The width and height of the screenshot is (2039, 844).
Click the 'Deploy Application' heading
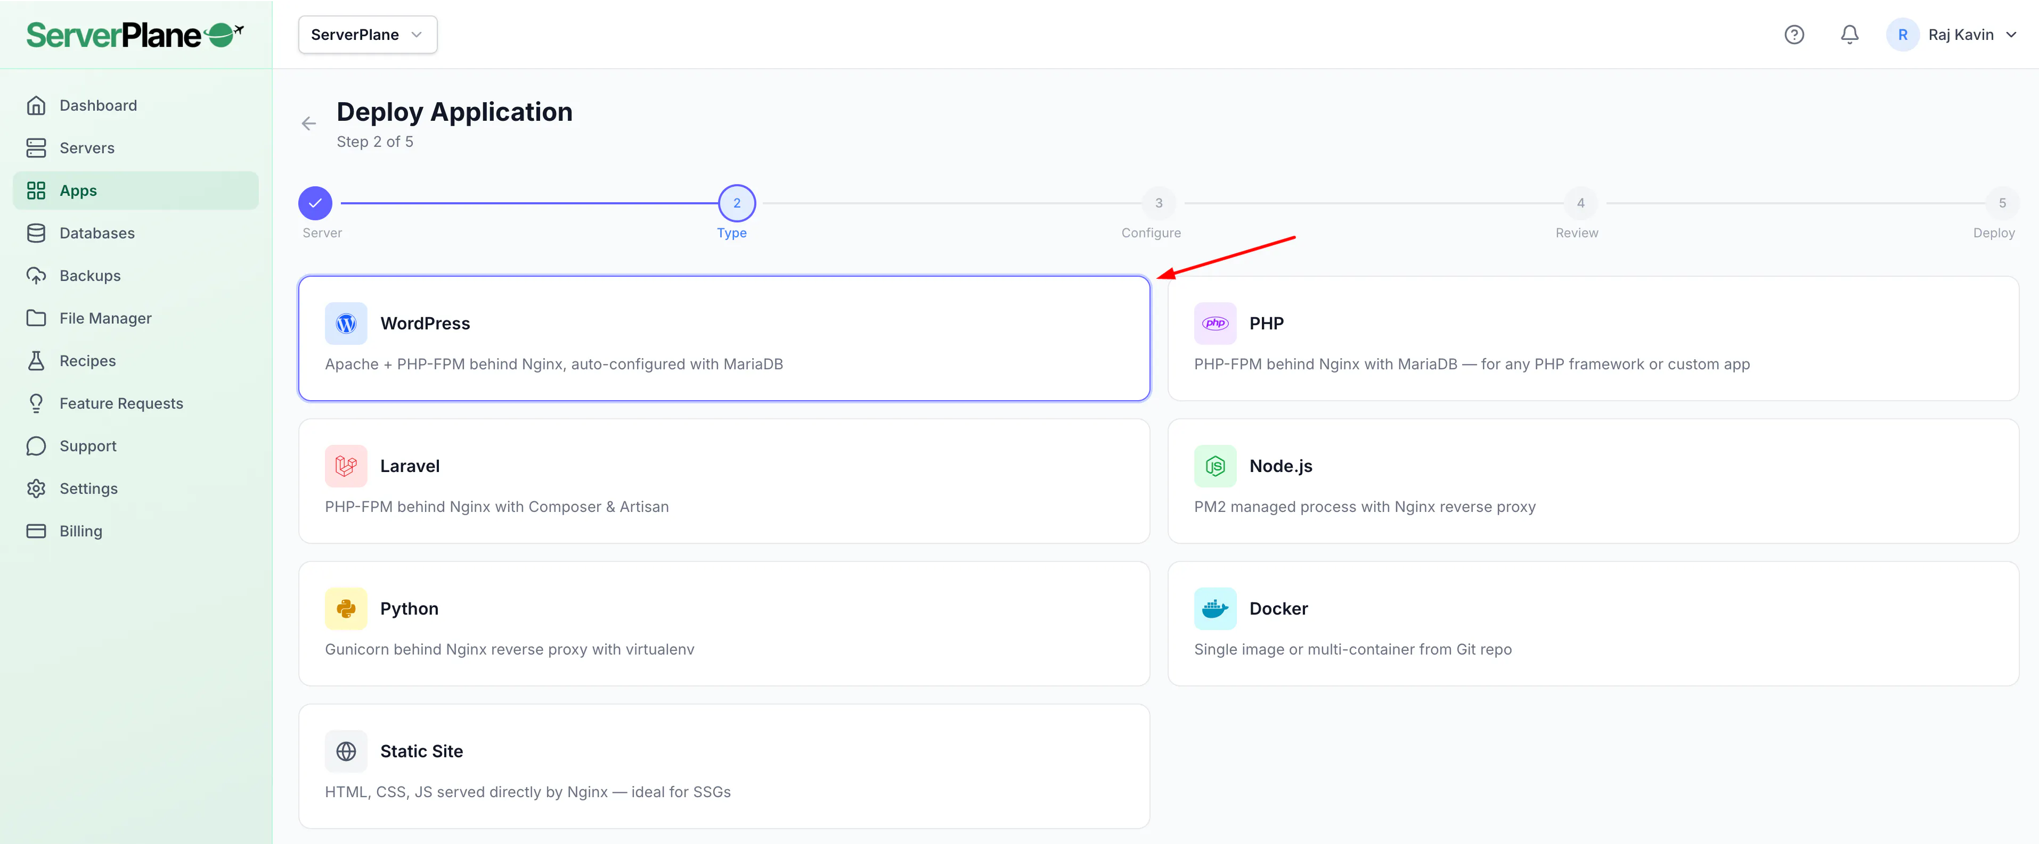coord(454,112)
